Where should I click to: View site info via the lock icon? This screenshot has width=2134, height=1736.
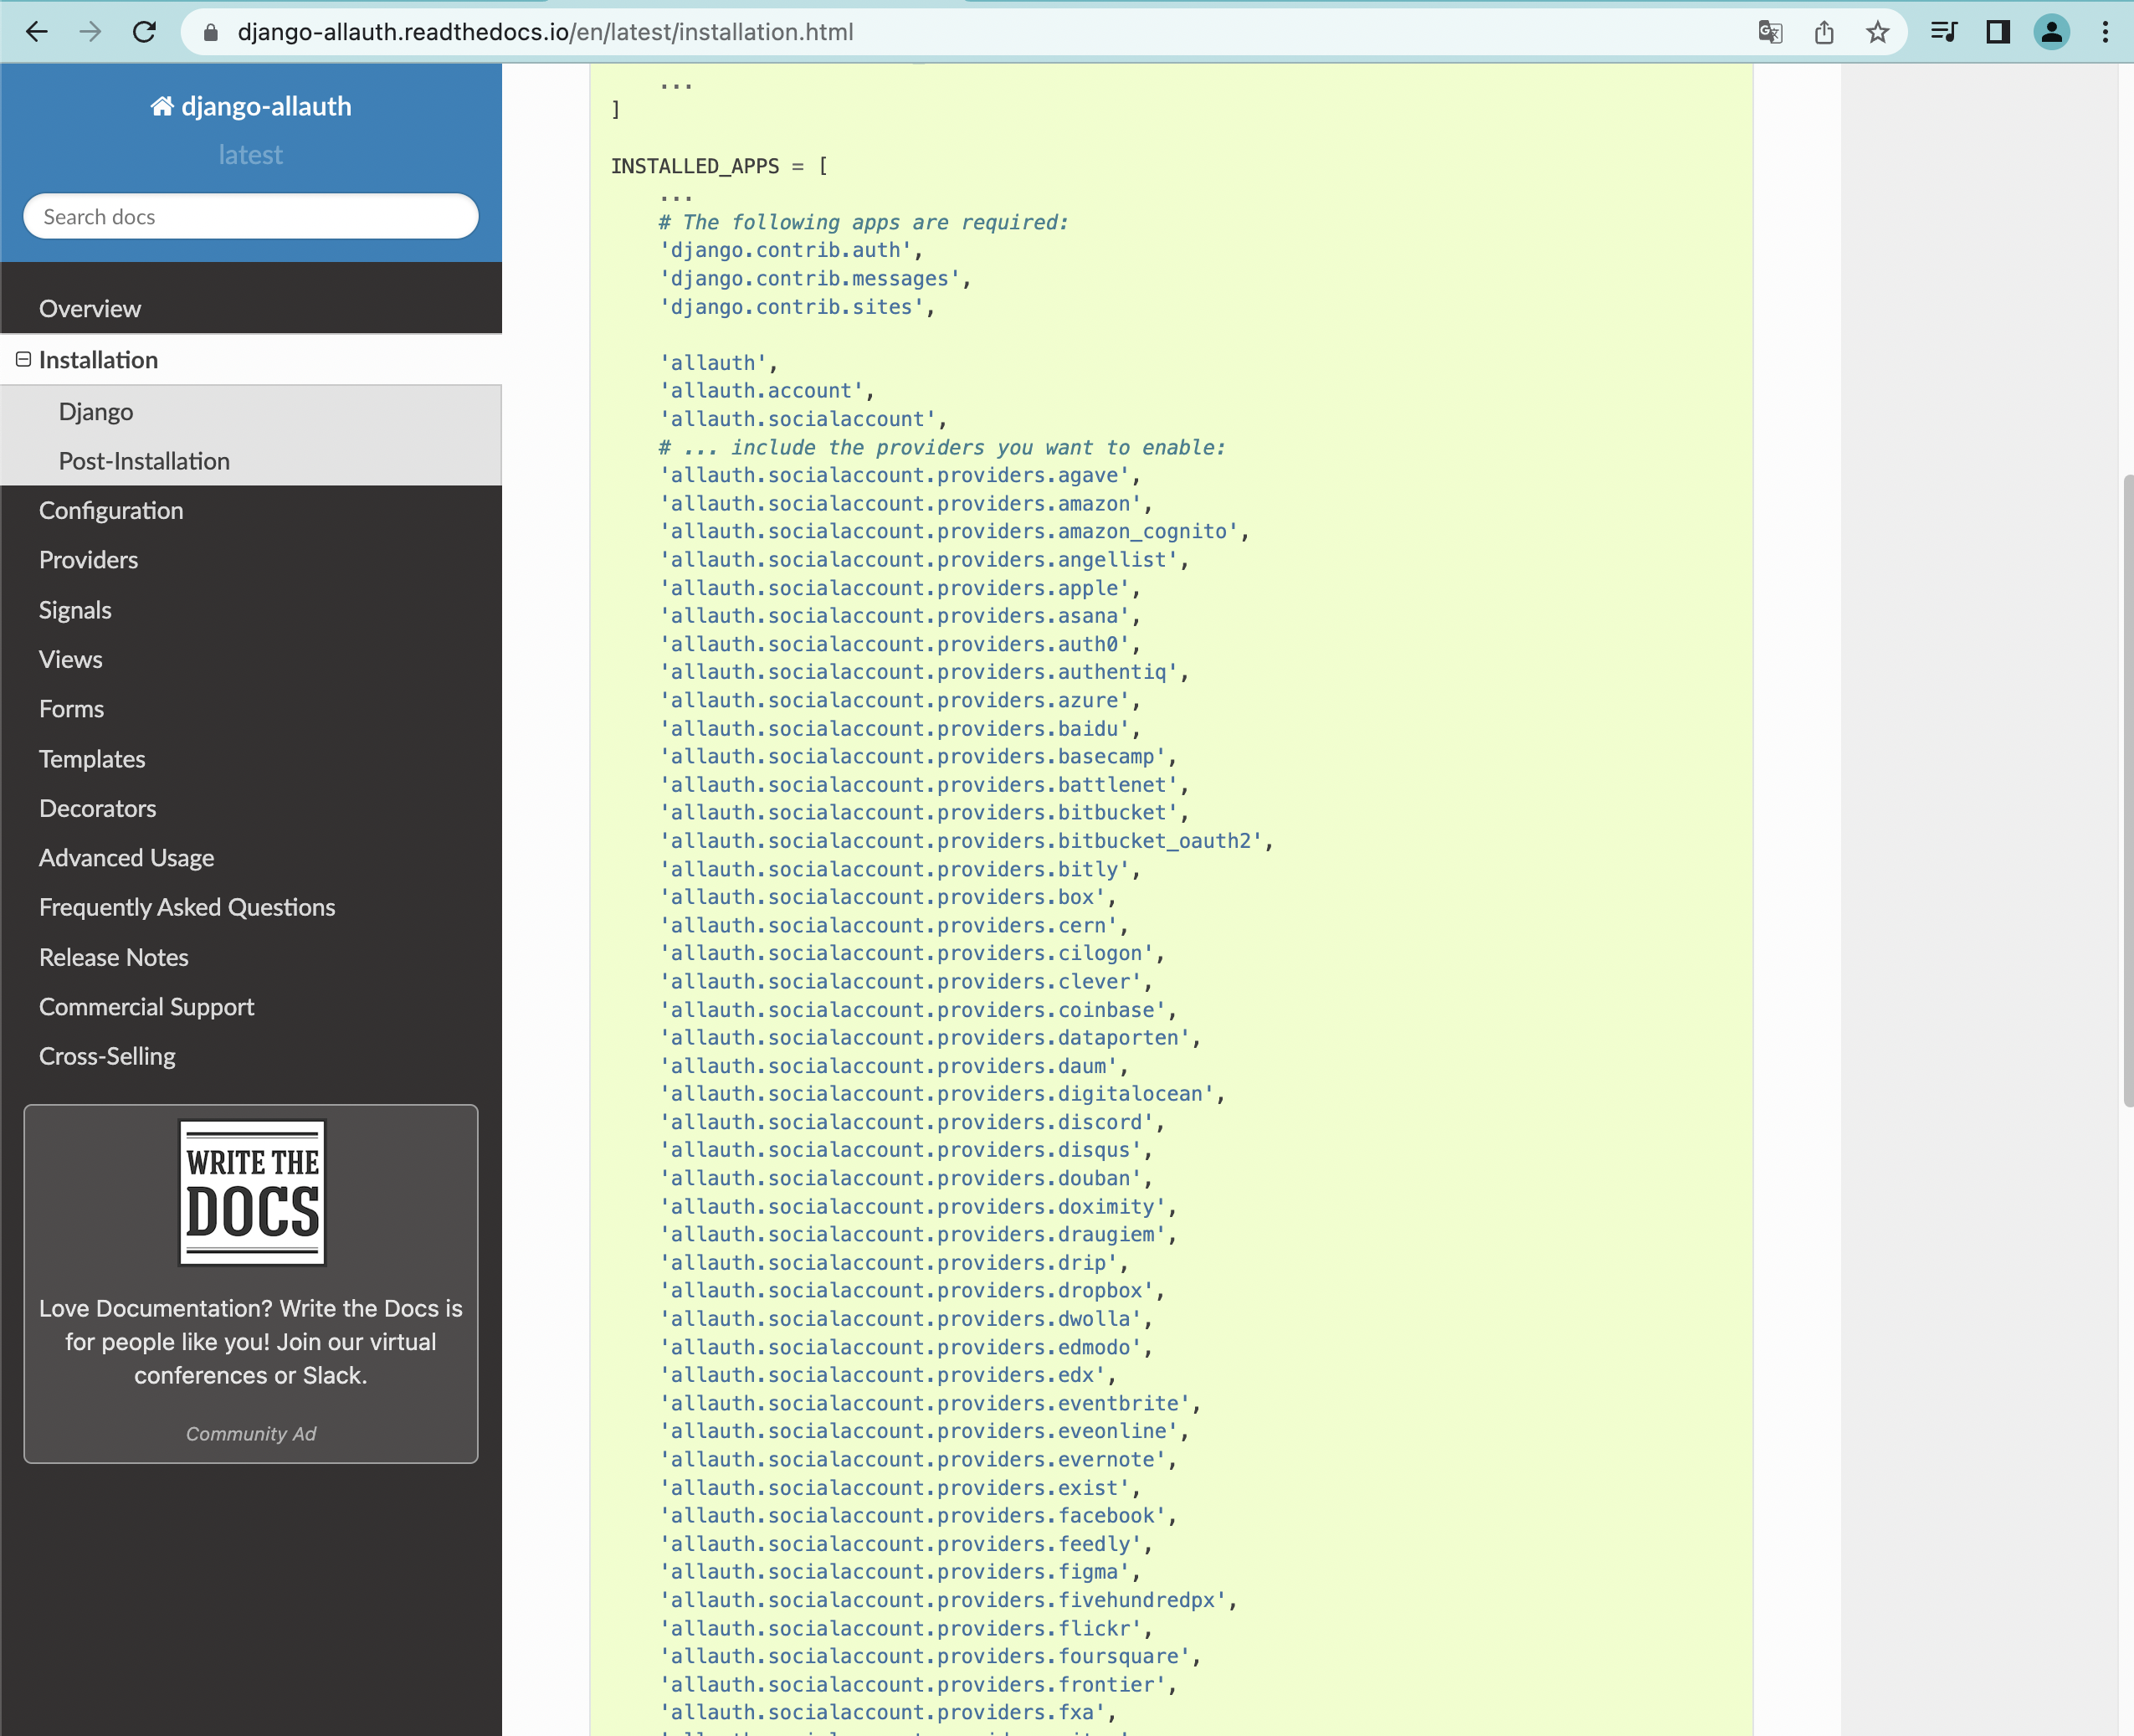(211, 32)
